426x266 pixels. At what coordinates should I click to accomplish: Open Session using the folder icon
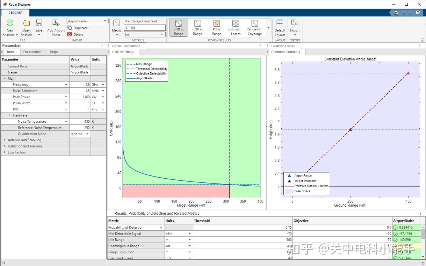click(26, 23)
